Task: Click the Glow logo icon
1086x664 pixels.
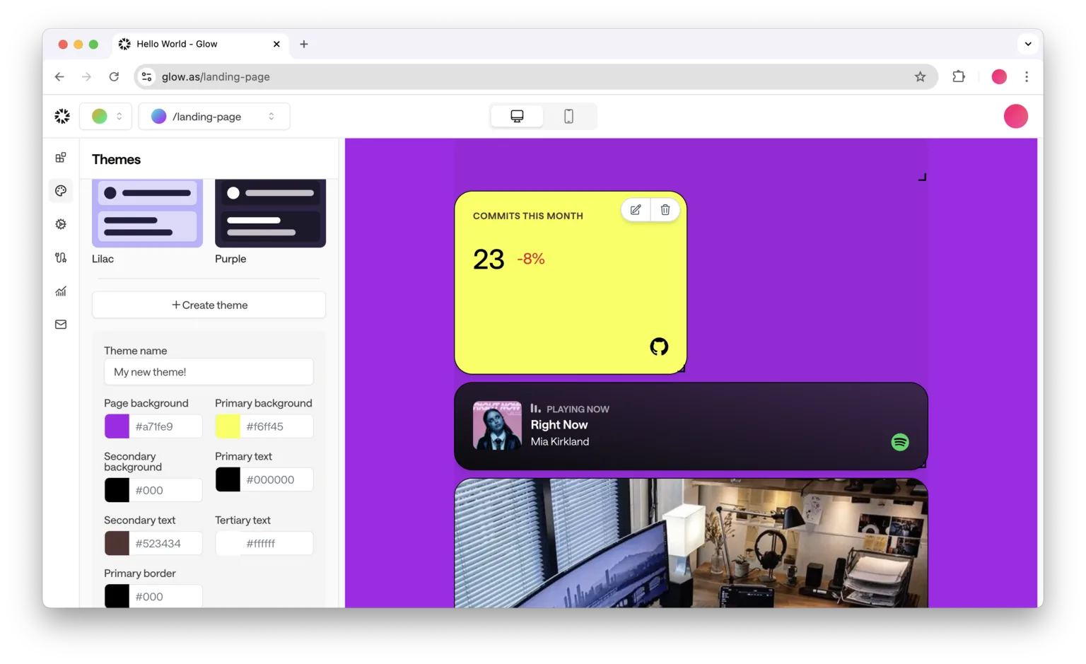Action: 62,116
